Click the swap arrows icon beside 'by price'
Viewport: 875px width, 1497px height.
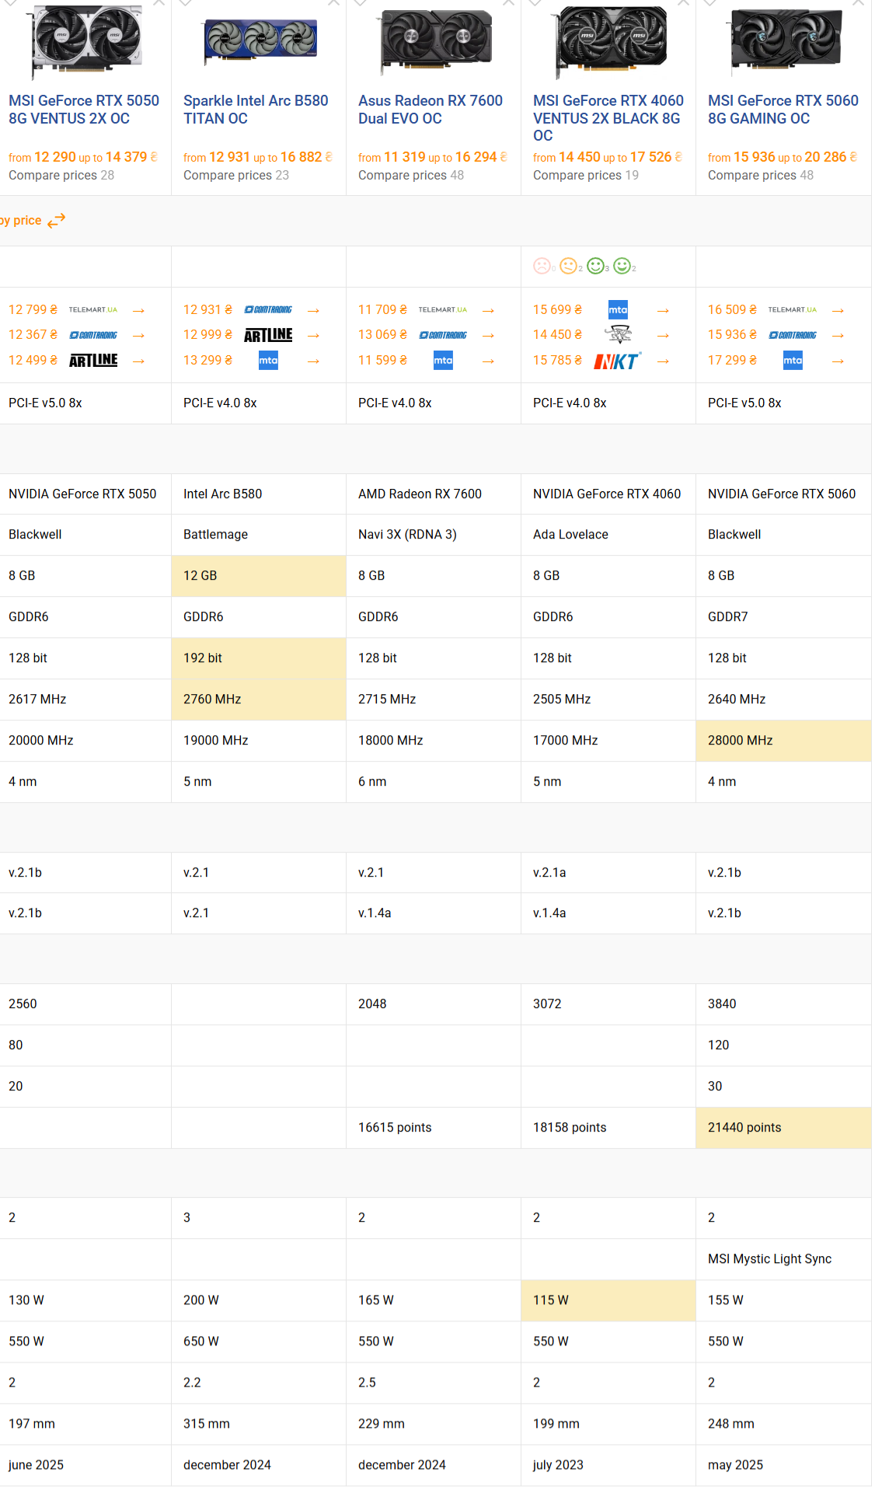(56, 221)
